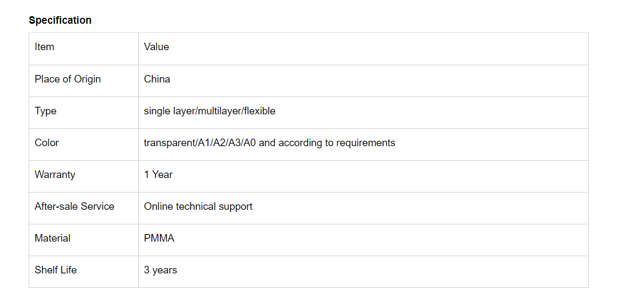
Task: Select the Place of Origin label
Action: (x=67, y=79)
